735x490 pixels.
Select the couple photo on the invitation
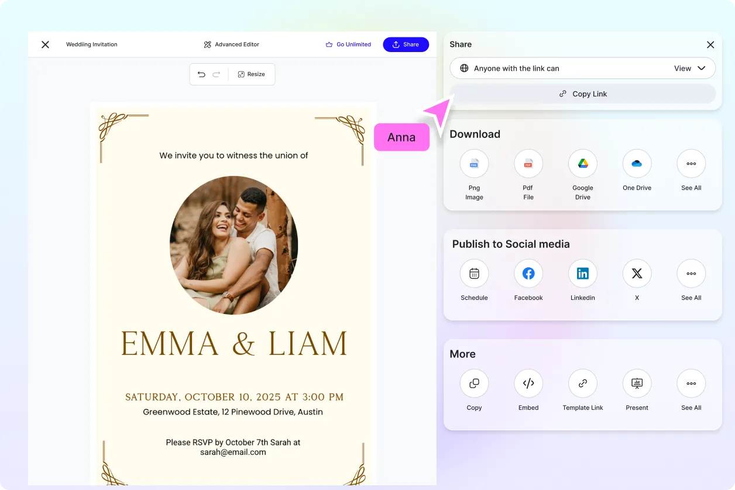(234, 246)
